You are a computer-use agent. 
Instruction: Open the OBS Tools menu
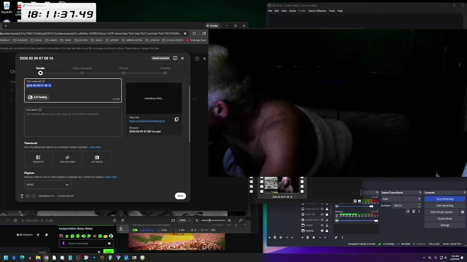pyautogui.click(x=332, y=11)
